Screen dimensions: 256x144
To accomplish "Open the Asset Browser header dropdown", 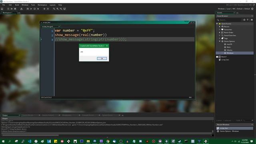I will click(x=252, y=16).
